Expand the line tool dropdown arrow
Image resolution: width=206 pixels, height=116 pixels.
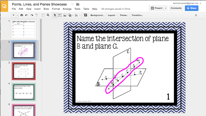pyautogui.click(x=80, y=15)
